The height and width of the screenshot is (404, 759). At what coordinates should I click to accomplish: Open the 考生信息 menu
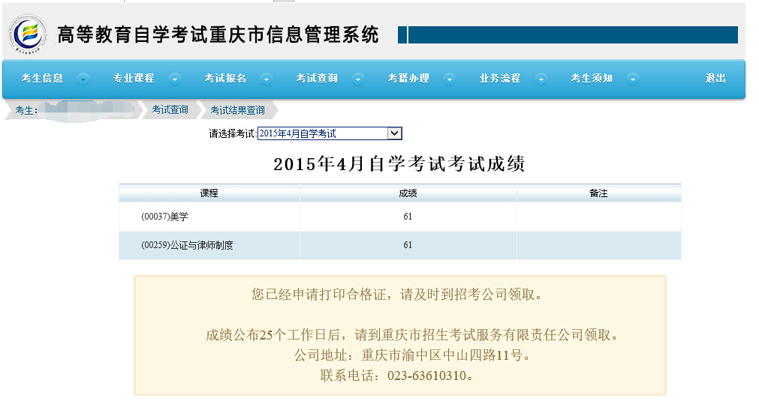[42, 79]
